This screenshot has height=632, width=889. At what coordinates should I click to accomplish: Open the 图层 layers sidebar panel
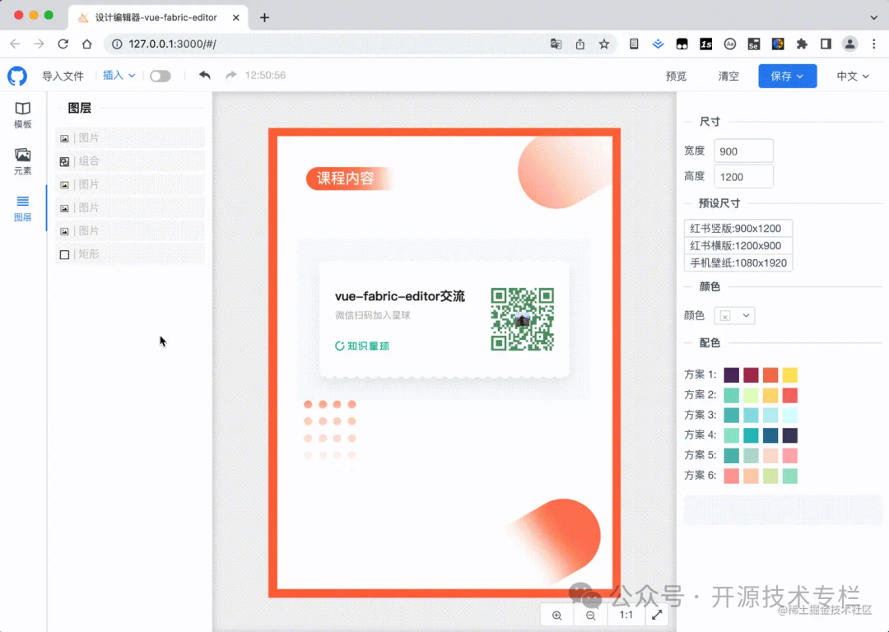pyautogui.click(x=23, y=208)
